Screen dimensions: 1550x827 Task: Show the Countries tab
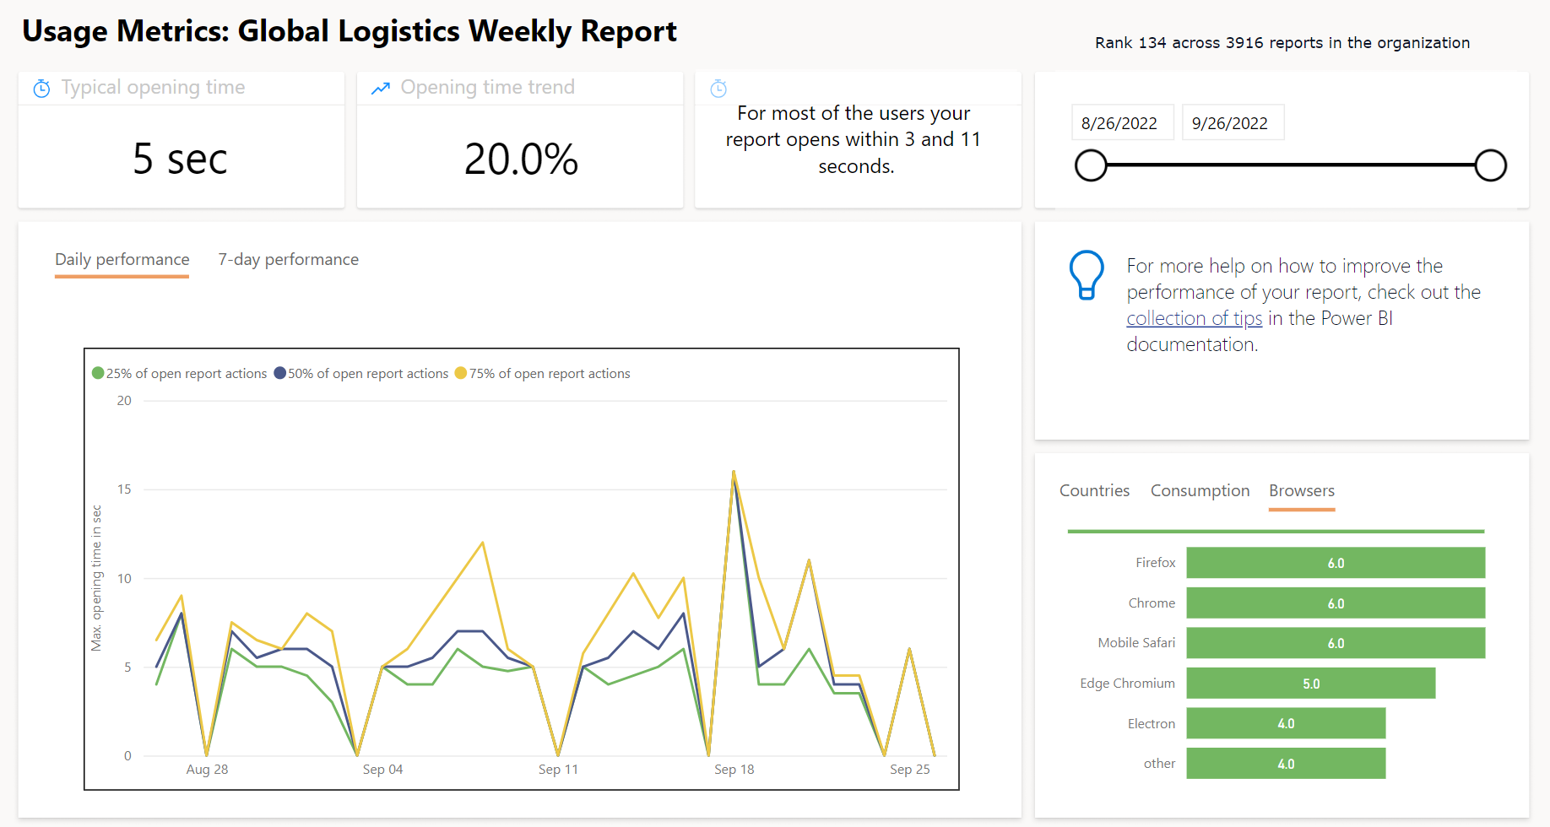coord(1094,491)
